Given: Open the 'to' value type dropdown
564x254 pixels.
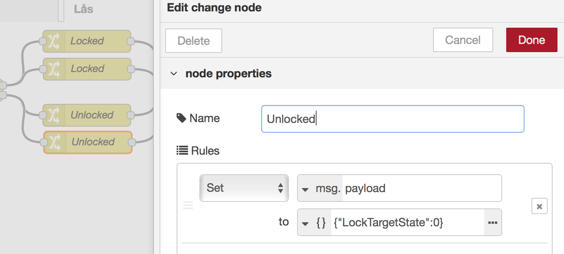Looking at the screenshot, I should click(x=305, y=223).
